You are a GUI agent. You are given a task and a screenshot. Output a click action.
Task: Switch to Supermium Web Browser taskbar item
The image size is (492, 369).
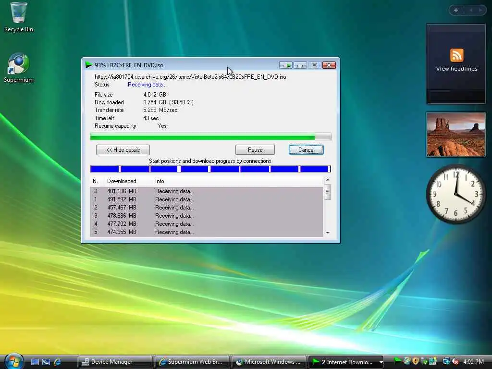tap(192, 362)
